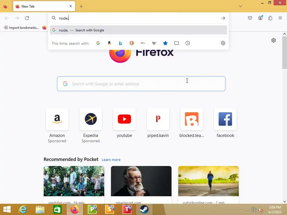Expand the list all tabs chevron
The image size is (287, 215).
pos(240,6)
